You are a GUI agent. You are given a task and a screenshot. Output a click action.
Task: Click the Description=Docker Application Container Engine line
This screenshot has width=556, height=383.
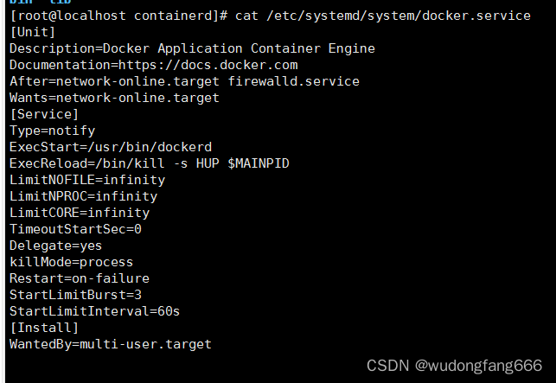pyautogui.click(x=192, y=48)
